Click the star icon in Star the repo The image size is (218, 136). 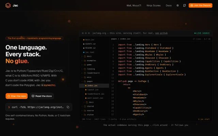coord(9,96)
